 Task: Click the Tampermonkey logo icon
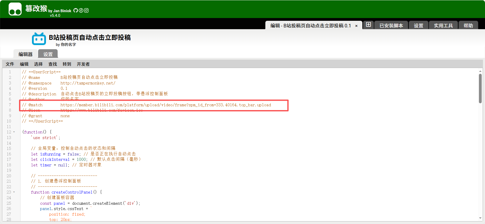15,9
